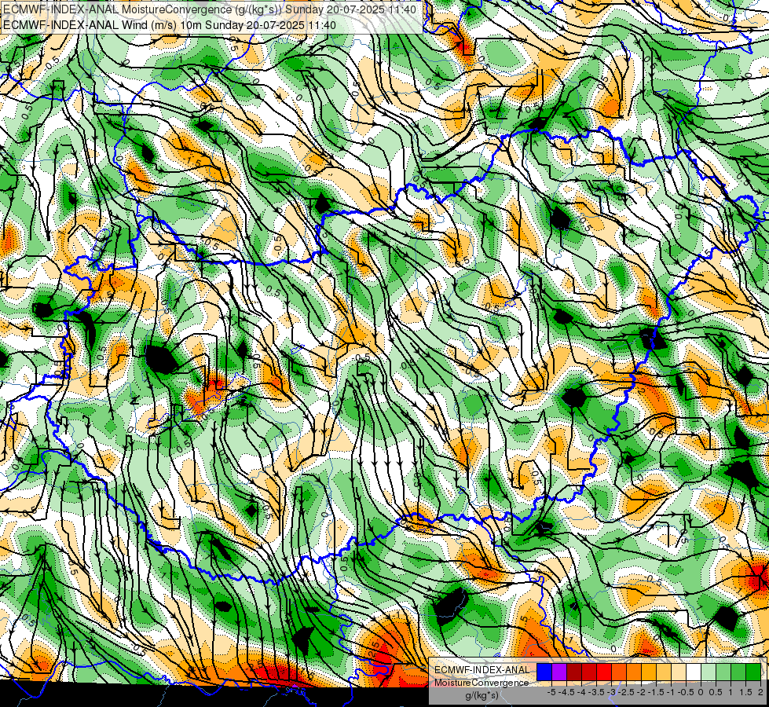
Task: Select the swatch between -3.5 and -3
Action: coord(604,672)
